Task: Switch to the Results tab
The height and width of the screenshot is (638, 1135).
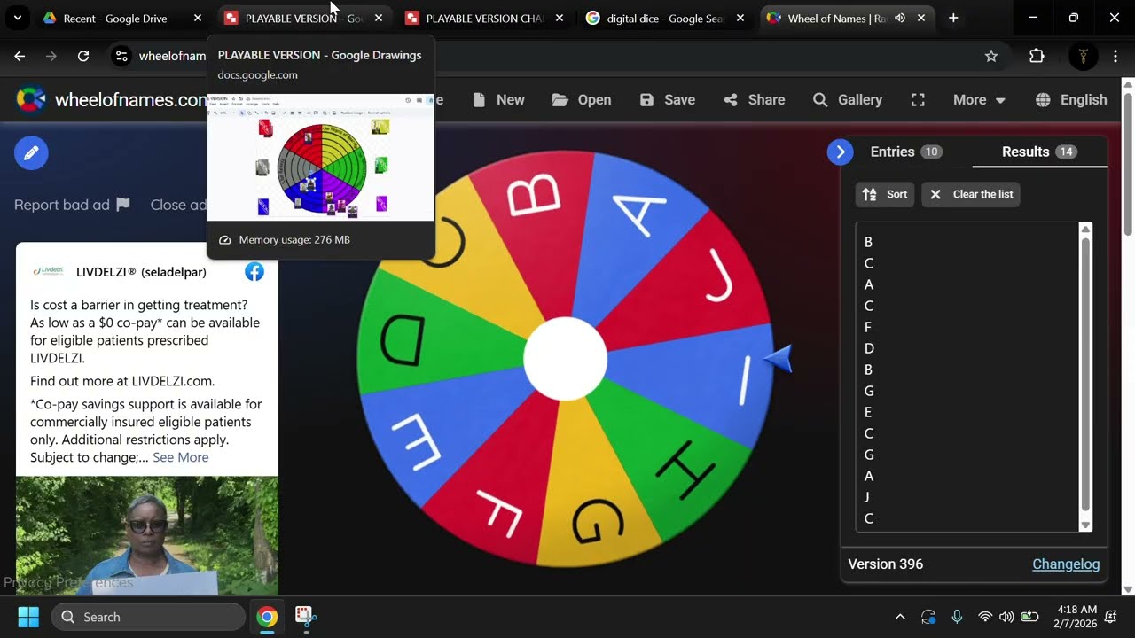Action: pos(1039,152)
